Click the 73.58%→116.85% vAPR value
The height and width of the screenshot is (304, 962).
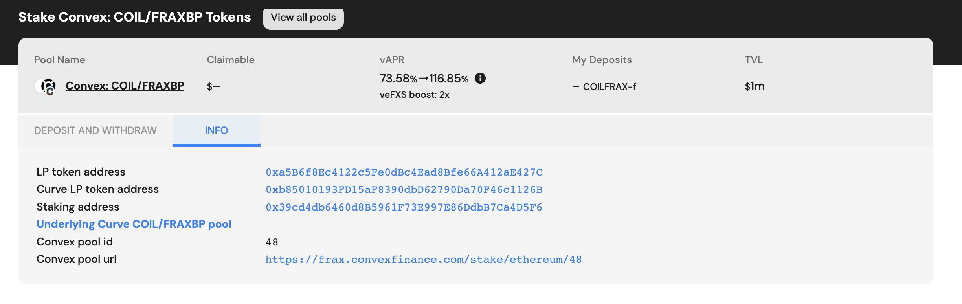tap(424, 79)
